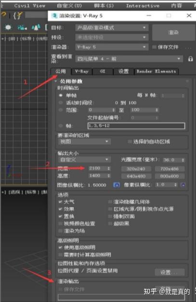Click the pixel aspect ratio lock icon

coord(183,185)
